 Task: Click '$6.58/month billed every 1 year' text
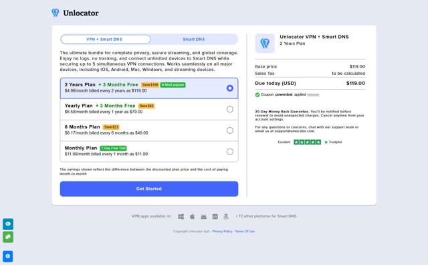104,112
